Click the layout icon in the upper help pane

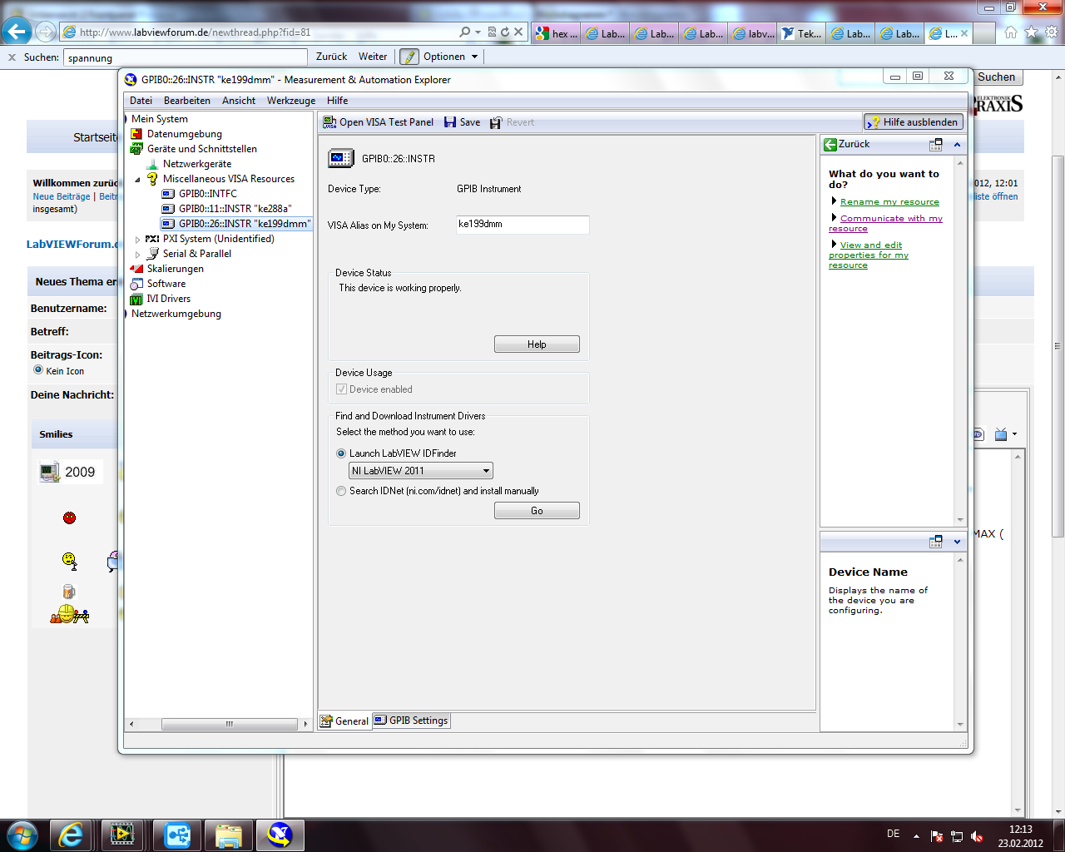click(936, 144)
